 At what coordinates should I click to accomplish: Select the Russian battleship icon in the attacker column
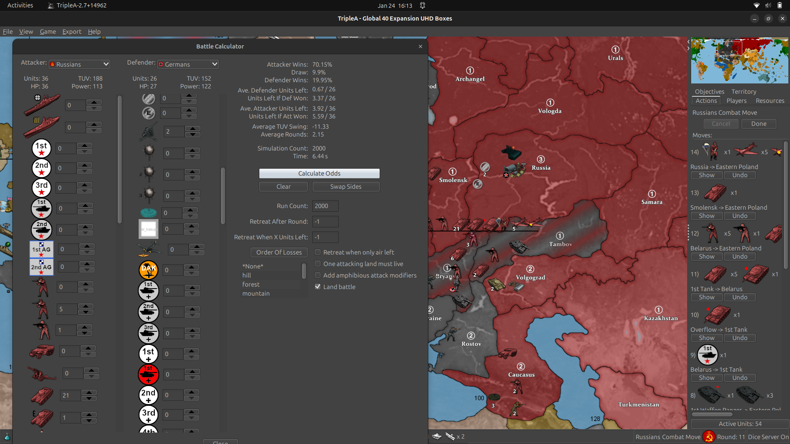click(x=42, y=105)
